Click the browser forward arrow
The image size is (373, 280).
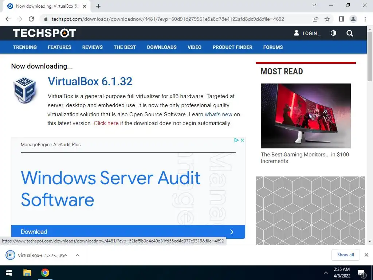tap(20, 19)
